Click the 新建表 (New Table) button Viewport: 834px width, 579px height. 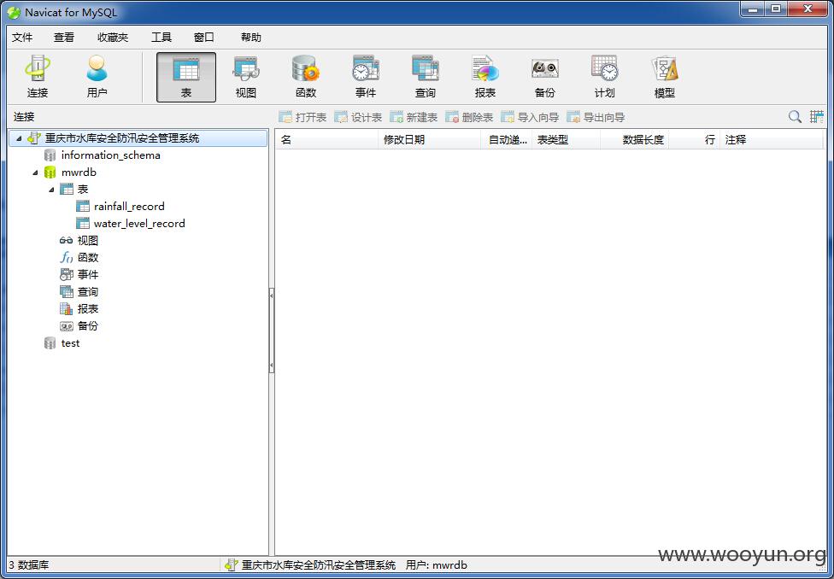[414, 118]
